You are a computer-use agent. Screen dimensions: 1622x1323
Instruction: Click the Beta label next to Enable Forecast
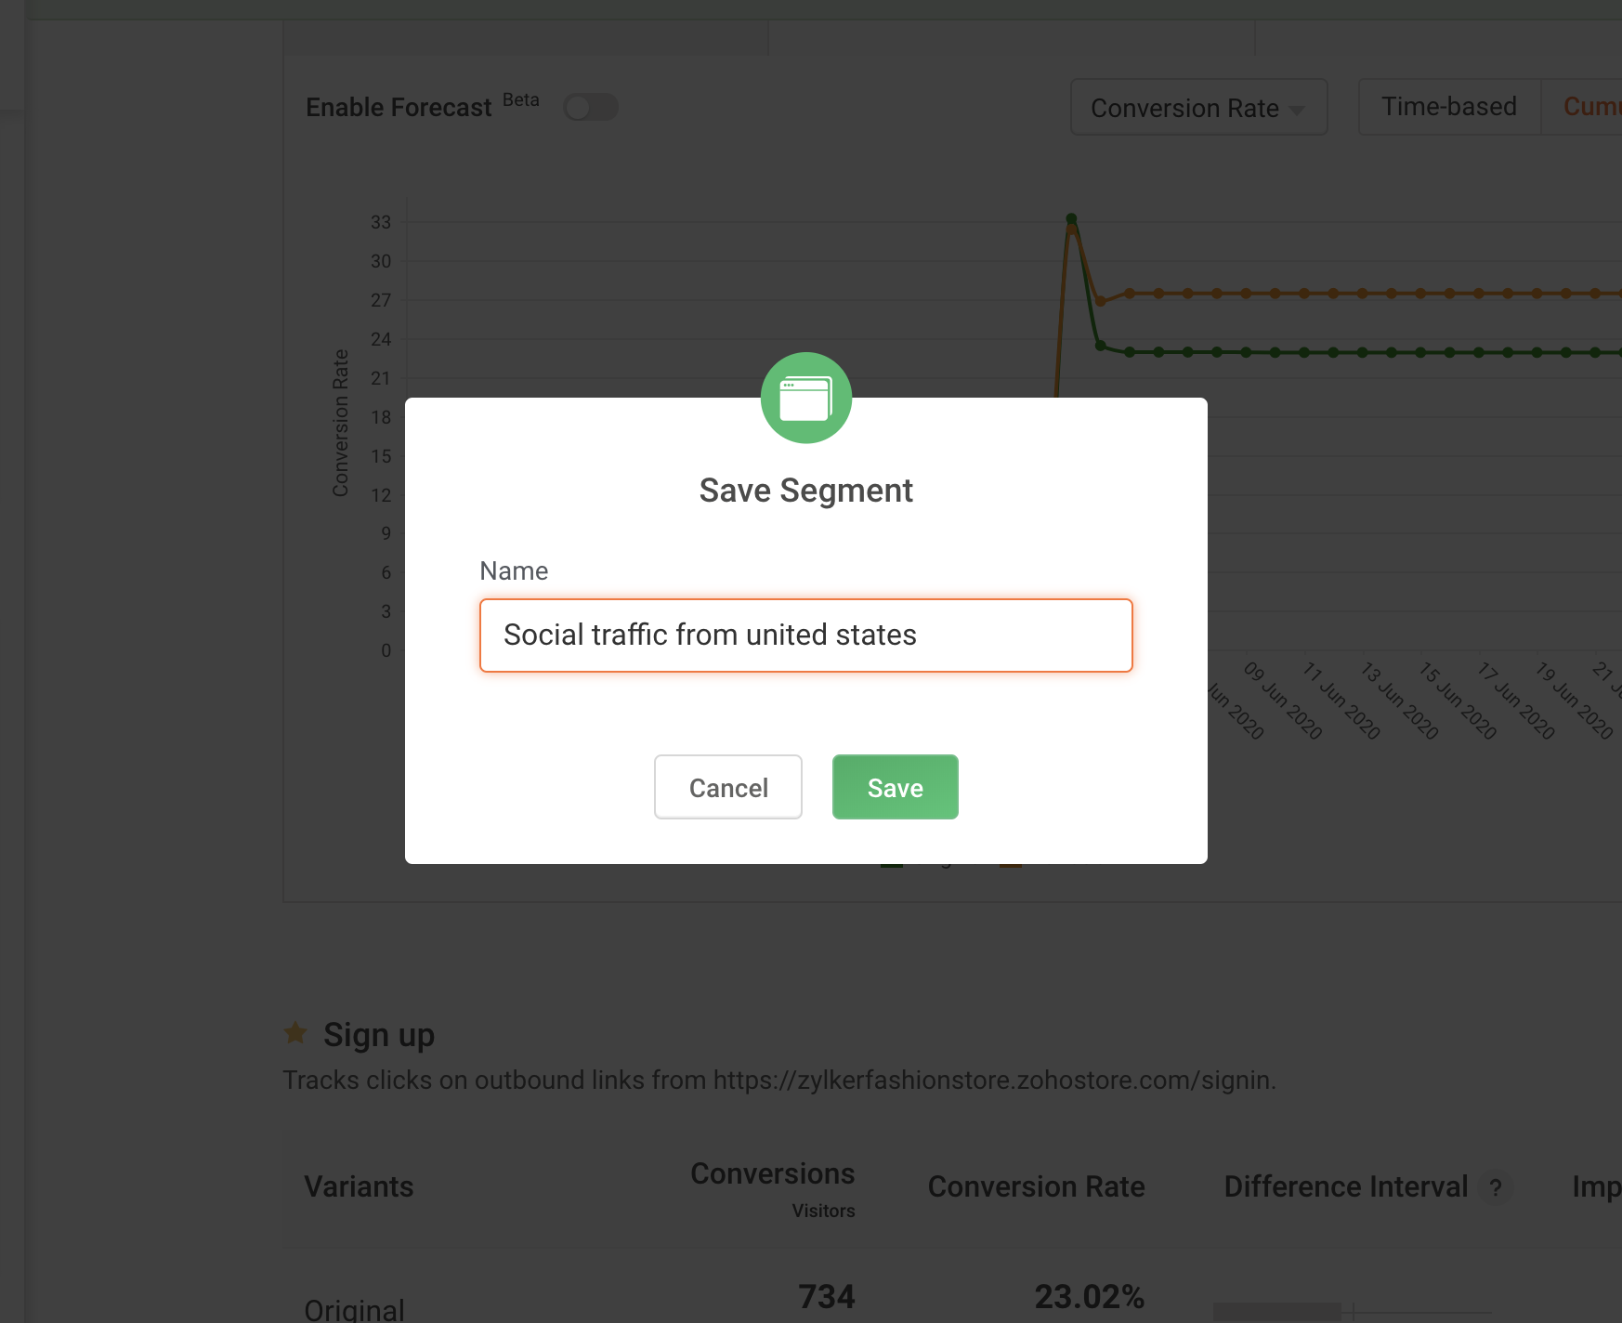[520, 100]
